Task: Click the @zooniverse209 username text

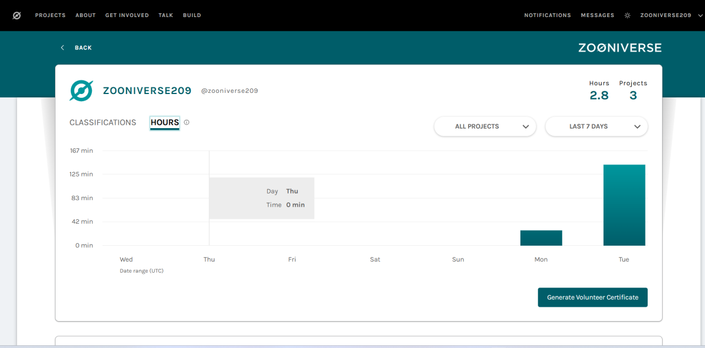Action: click(x=229, y=91)
